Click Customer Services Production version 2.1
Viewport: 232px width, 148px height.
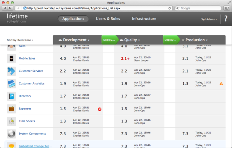coord(185,71)
